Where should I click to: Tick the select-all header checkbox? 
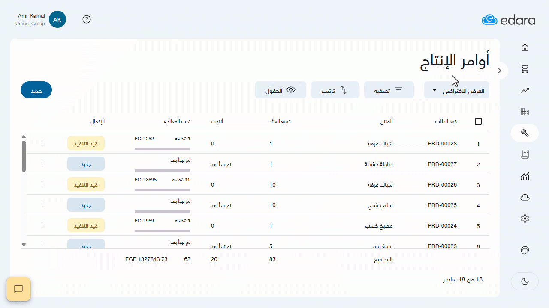(478, 121)
